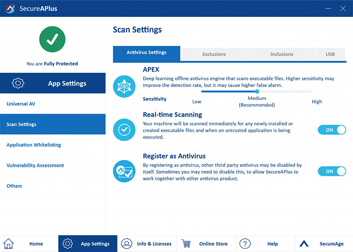
Task: Click the Real-time Scanning heading
Action: (x=173, y=115)
